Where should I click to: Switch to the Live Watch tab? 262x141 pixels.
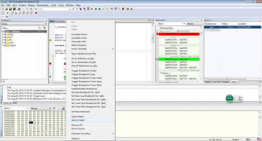point(217,82)
